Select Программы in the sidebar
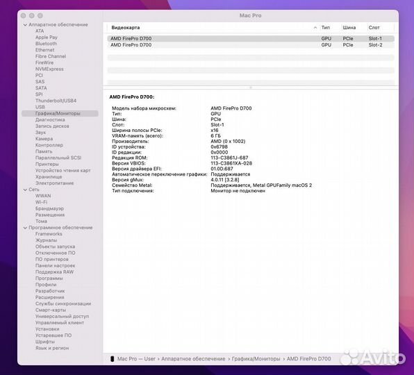This screenshot has width=414, height=375. [x=49, y=278]
